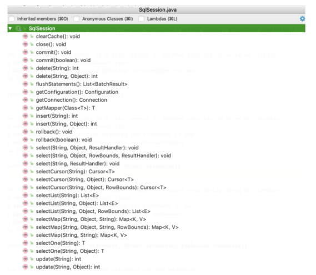Open the settings gear menu
316x275 pixels.
pos(302,19)
